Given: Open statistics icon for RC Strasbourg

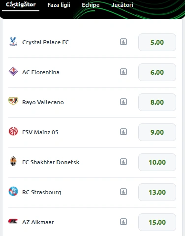Looking at the screenshot, I should 123,192.
